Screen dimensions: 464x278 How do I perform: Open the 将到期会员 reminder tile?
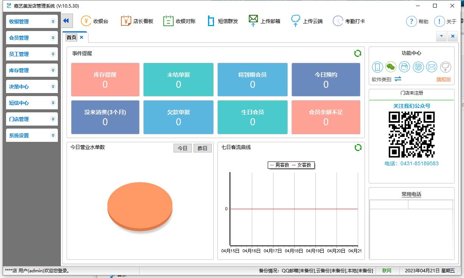click(x=253, y=80)
